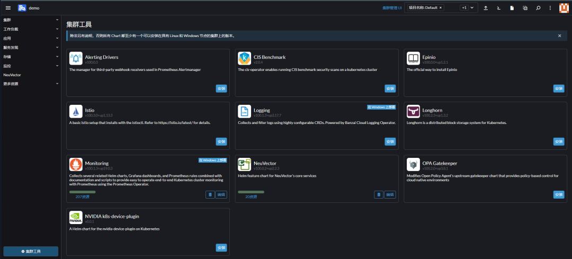The image size is (572, 259).
Task: Install the CIS Benchmark chart
Action: click(390, 88)
